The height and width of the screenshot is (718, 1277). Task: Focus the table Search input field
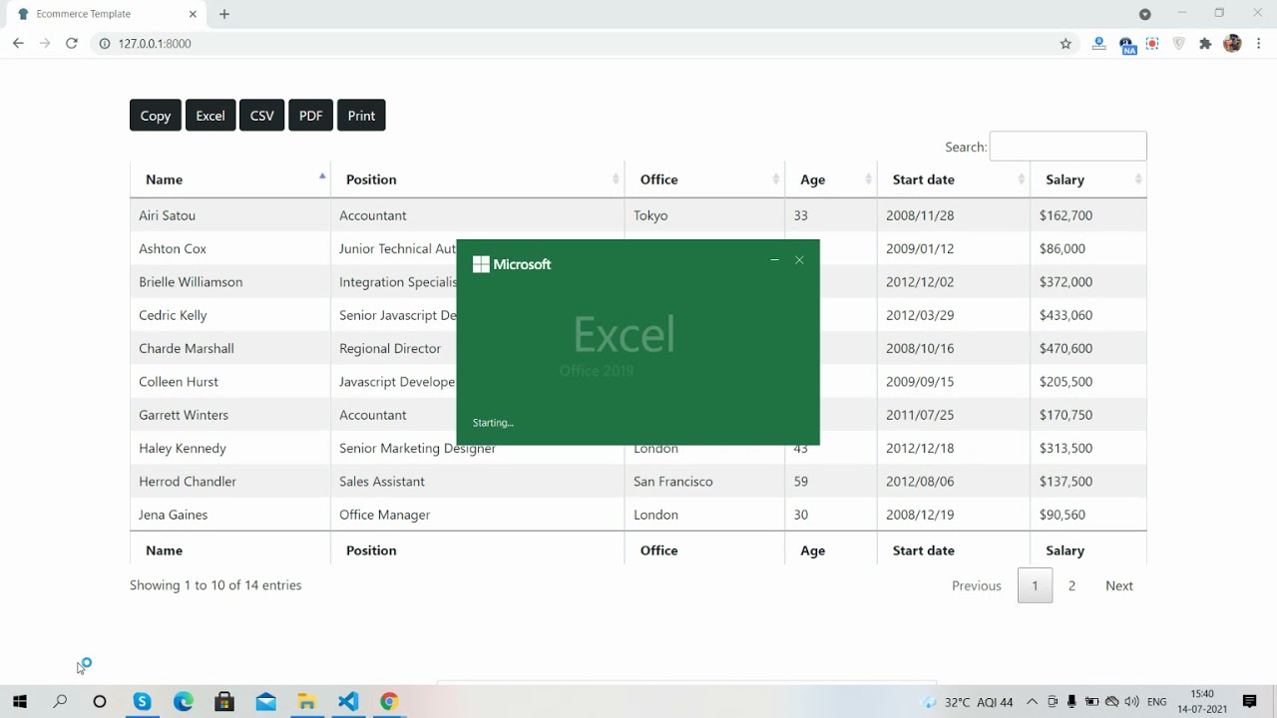tap(1067, 147)
